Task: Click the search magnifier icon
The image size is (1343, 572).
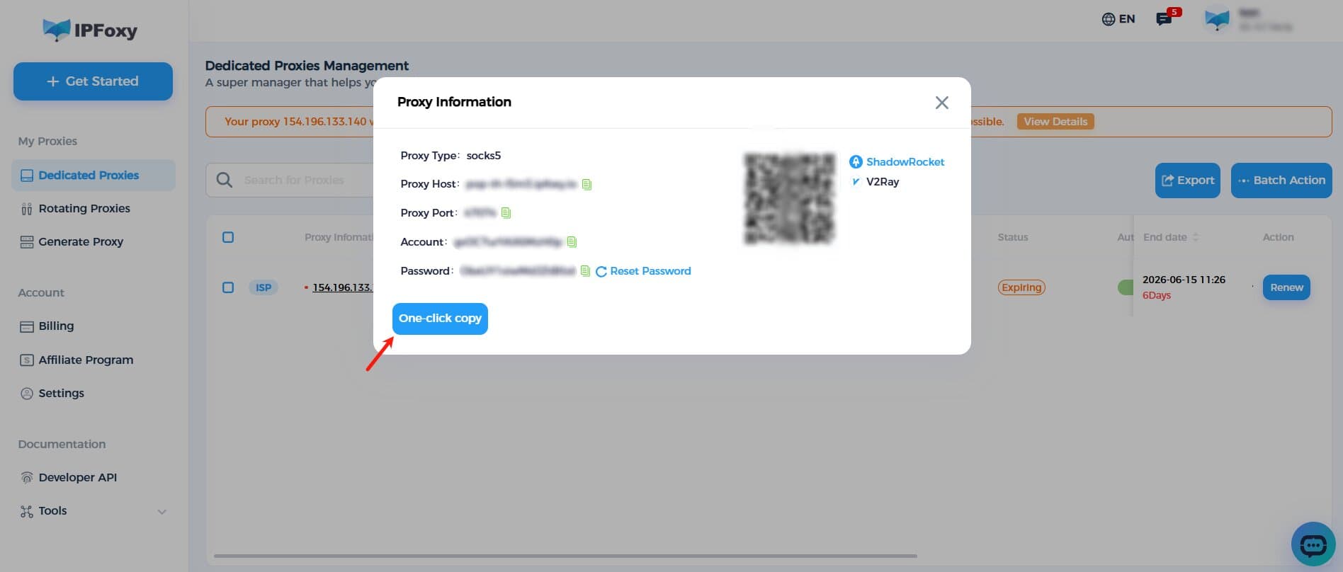Action: coord(224,180)
